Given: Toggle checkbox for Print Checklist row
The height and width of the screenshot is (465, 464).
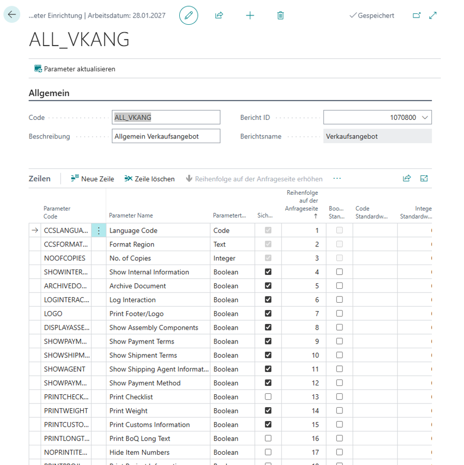Looking at the screenshot, I should (268, 397).
